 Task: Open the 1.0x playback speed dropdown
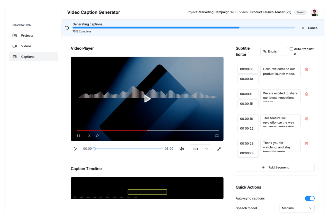pyautogui.click(x=200, y=149)
